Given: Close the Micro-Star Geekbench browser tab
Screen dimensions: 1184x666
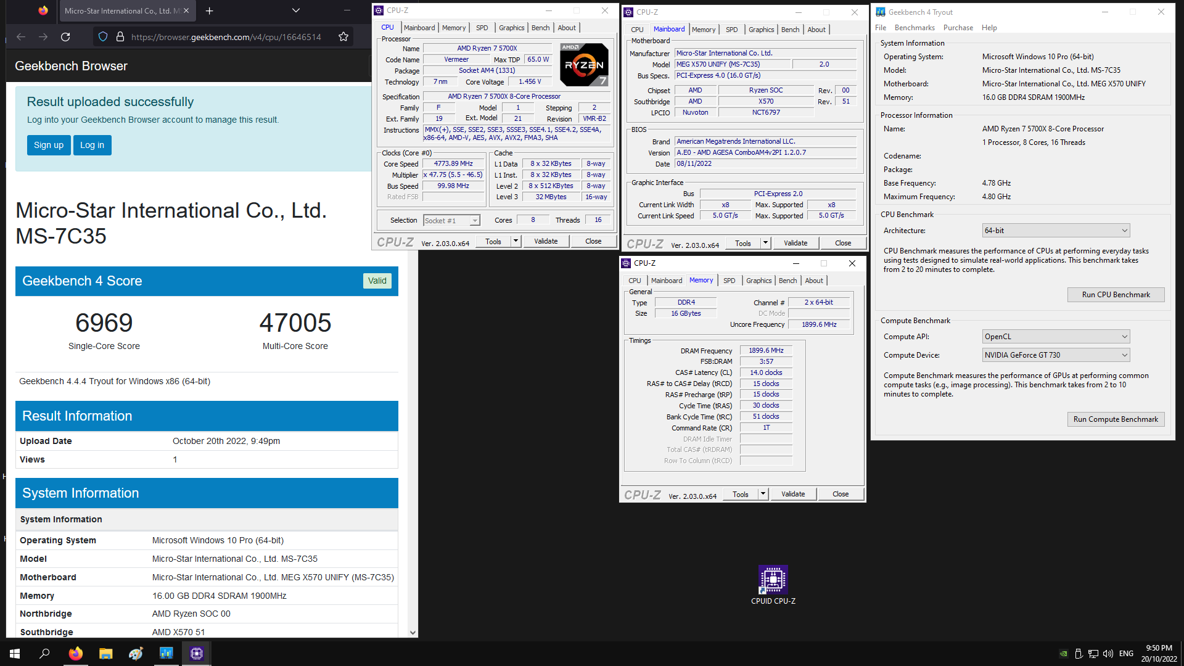Looking at the screenshot, I should [186, 11].
